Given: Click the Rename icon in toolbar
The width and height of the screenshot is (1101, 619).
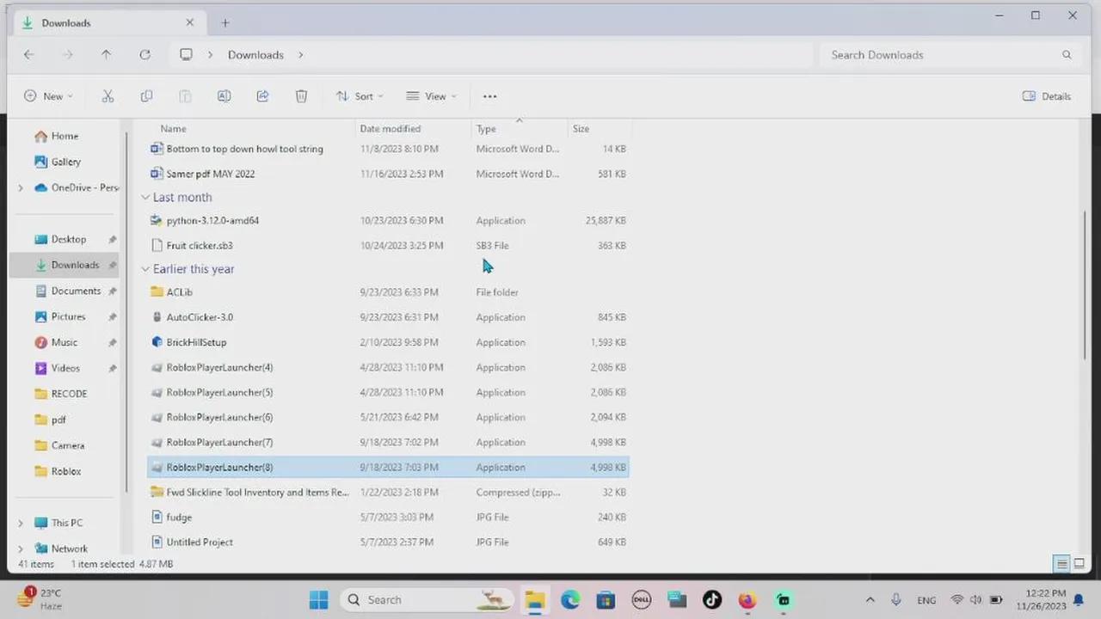Looking at the screenshot, I should click(224, 96).
